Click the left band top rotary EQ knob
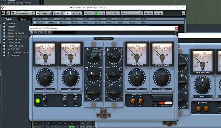The height and width of the screenshot is (128, 221). (x=93, y=56)
